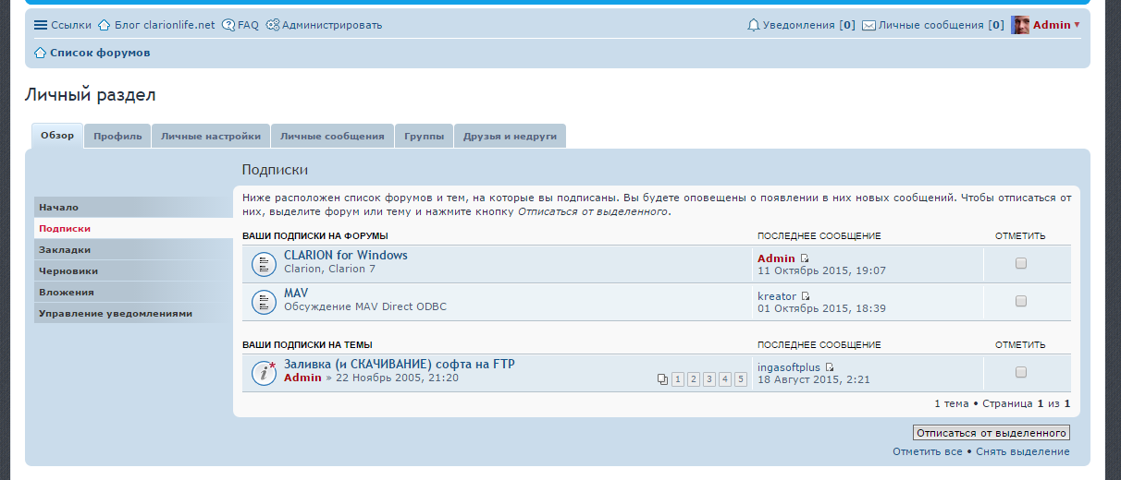Click the home icon beside Список форумов
The height and width of the screenshot is (480, 1121).
(40, 53)
